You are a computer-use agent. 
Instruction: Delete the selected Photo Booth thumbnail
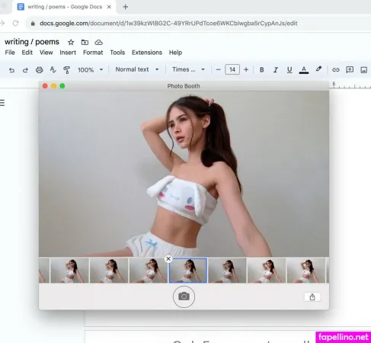tap(168, 259)
